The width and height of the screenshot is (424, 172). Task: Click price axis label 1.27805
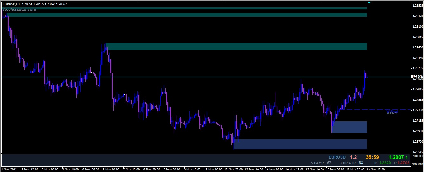point(417,89)
